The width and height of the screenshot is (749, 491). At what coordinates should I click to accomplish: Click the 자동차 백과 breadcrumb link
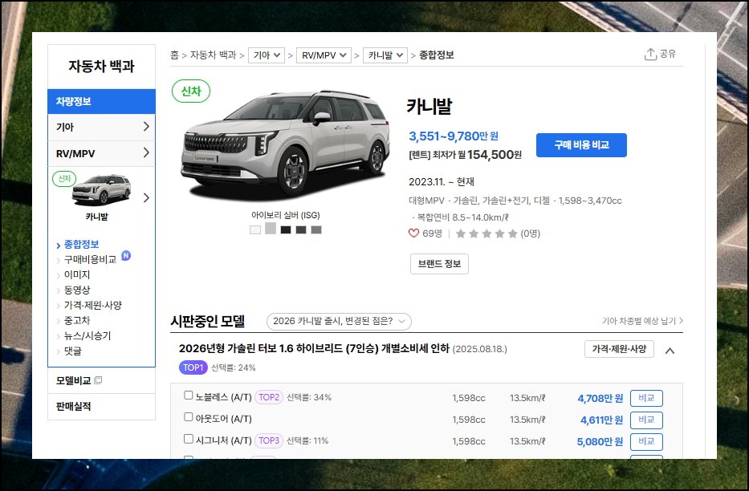tap(213, 55)
